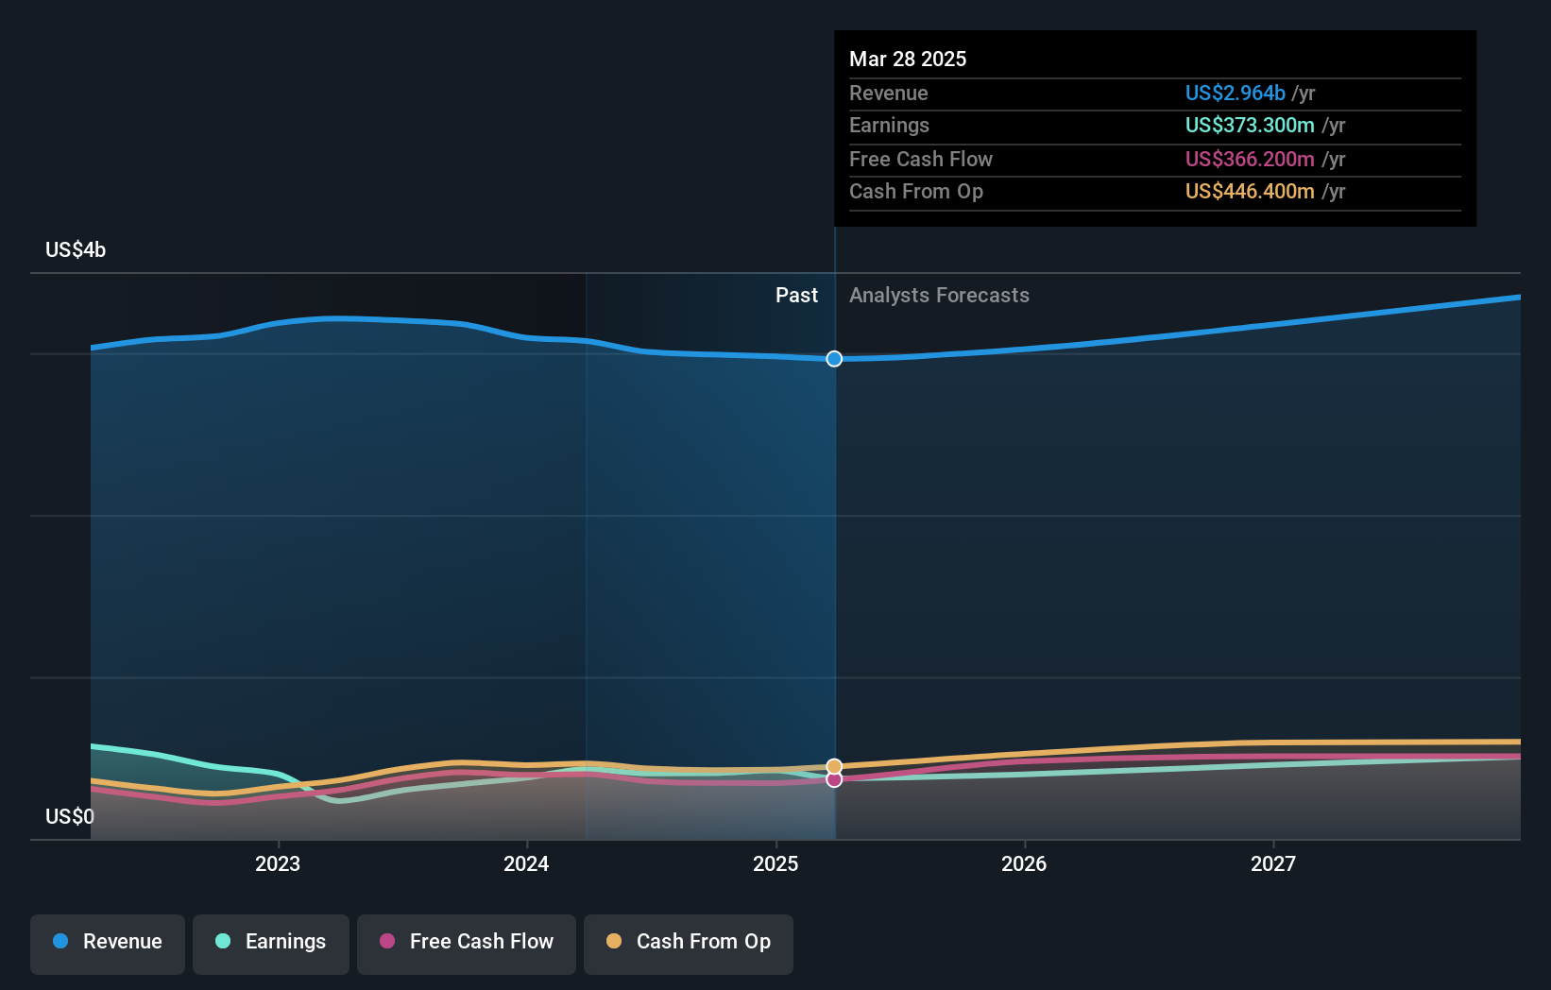This screenshot has height=990, width=1551.
Task: Click the Free Cash Flow tooltip row label
Action: (x=921, y=159)
